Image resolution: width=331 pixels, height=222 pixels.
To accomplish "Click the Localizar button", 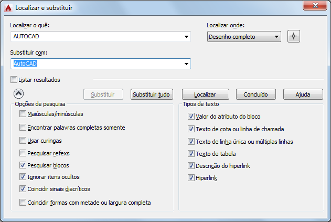I will (x=206, y=94).
